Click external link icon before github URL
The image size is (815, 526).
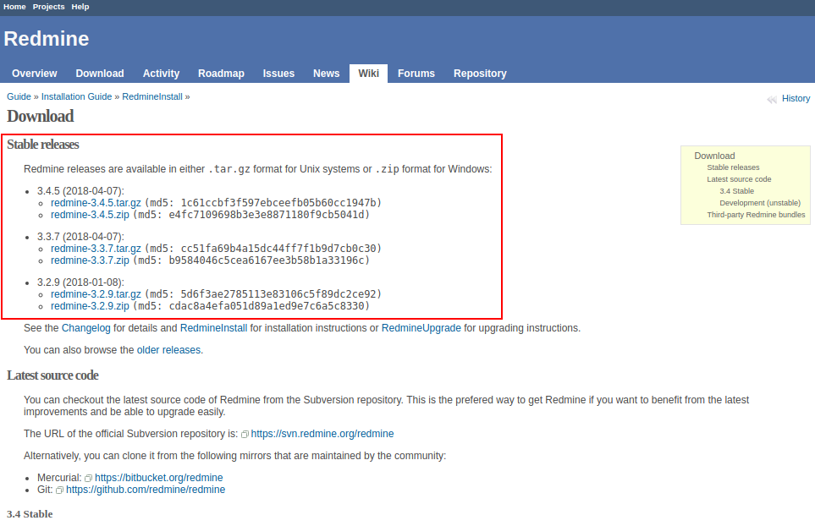(60, 490)
